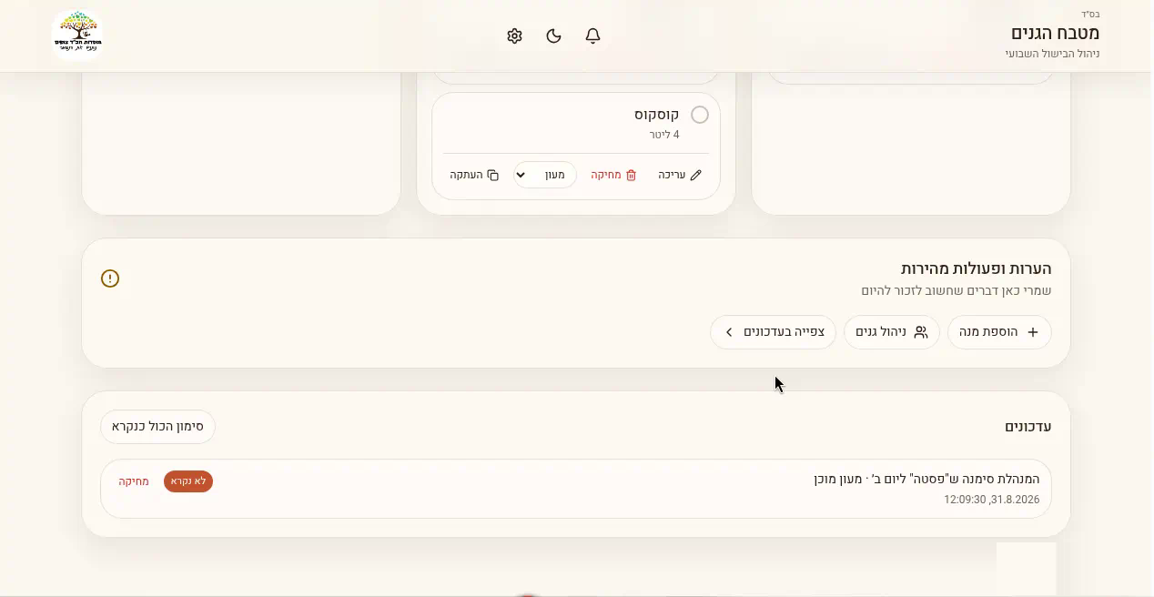Open the מעון dropdown on קוסקוס
Screen dimensions: 1154x597
[545, 175]
